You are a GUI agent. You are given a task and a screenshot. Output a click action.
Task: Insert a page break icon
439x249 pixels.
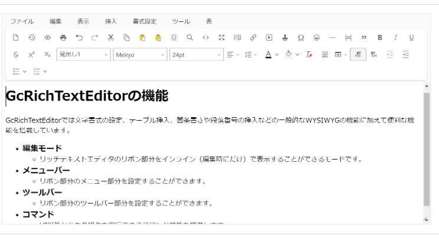coord(348,38)
